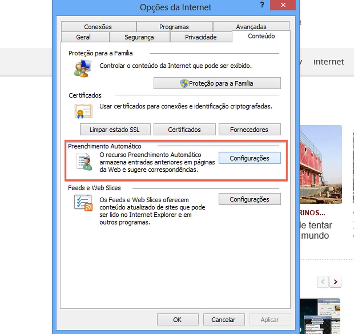This screenshot has width=354, height=334.
Task: Click 'Controlar o conteúdo da Internet' text
Action: (176, 66)
